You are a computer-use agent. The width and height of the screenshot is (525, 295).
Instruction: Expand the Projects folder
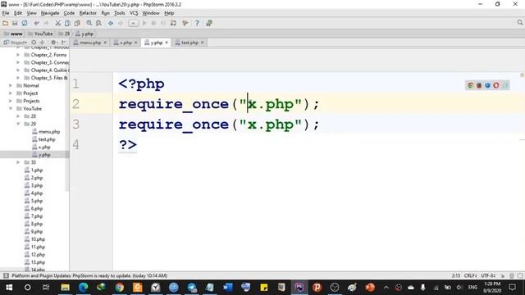[11, 101]
